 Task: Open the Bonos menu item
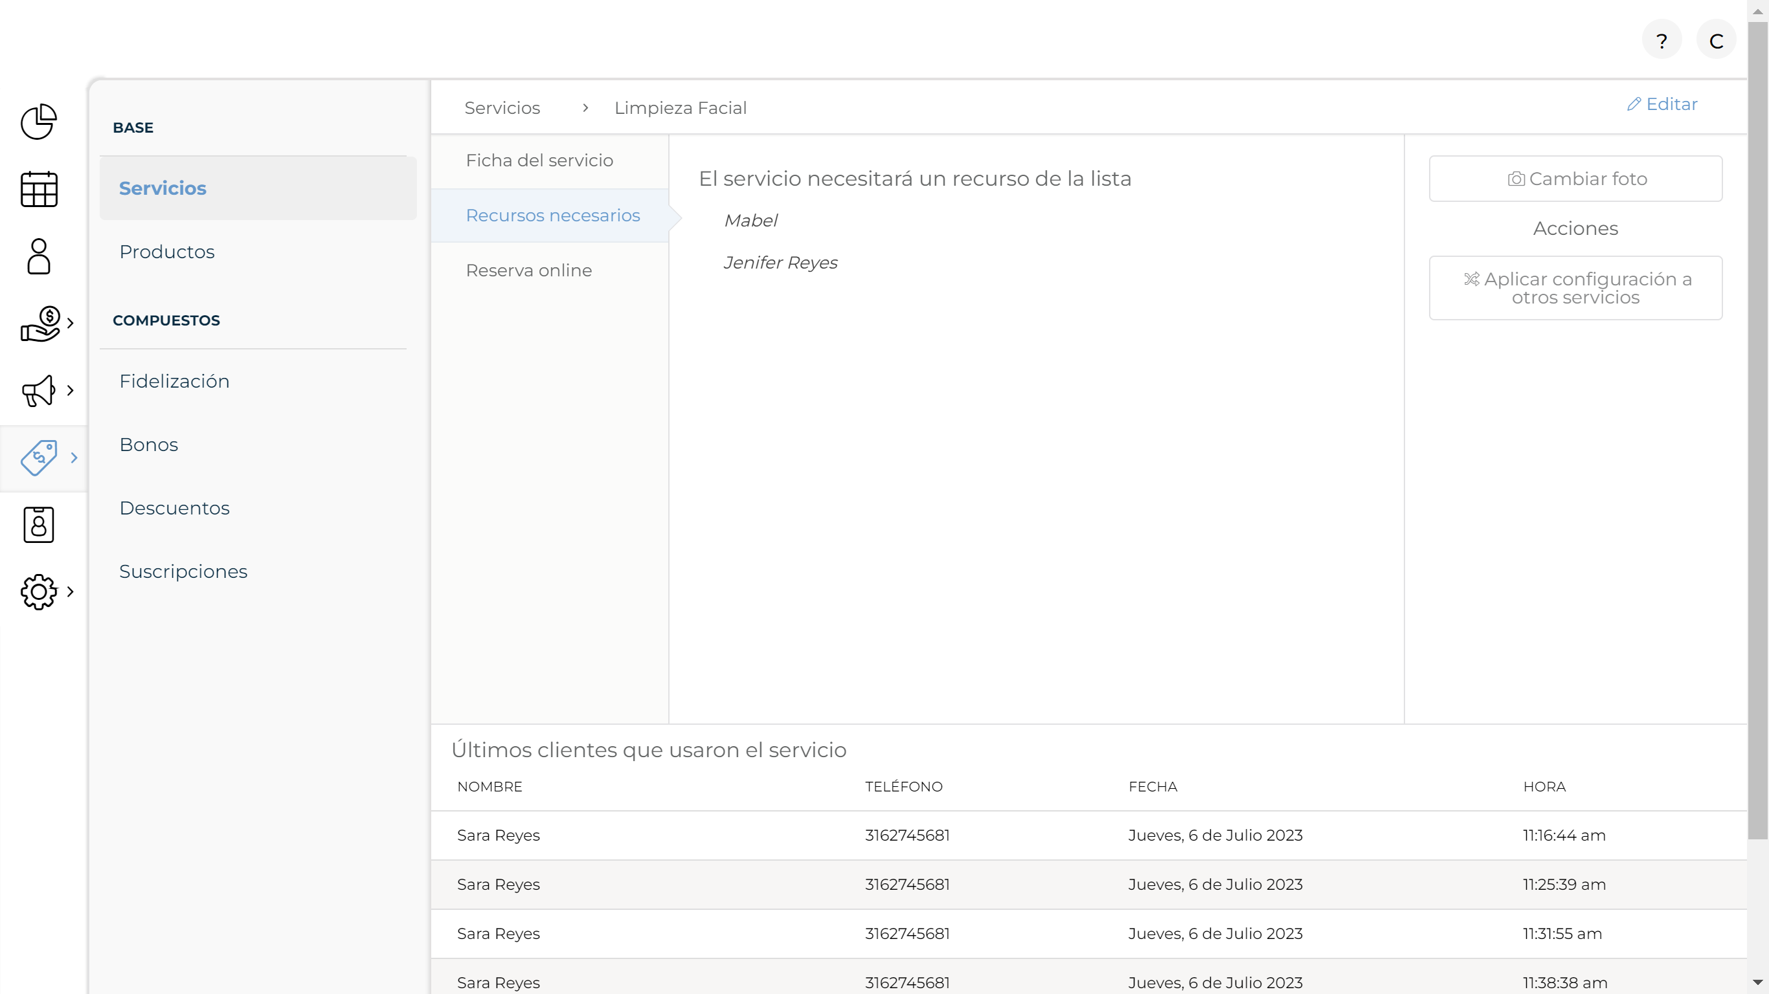(x=149, y=445)
